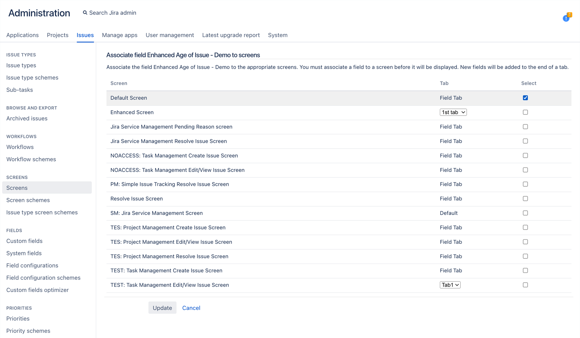This screenshot has height=338, width=580.
Task: Click the Issue type screen schemes icon
Action: click(x=42, y=212)
